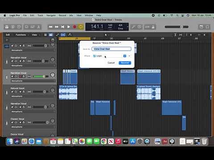Viewport: 214px width, 160px height.
Task: Click the 4/4 time signature in LCD
Action: pos(120,25)
